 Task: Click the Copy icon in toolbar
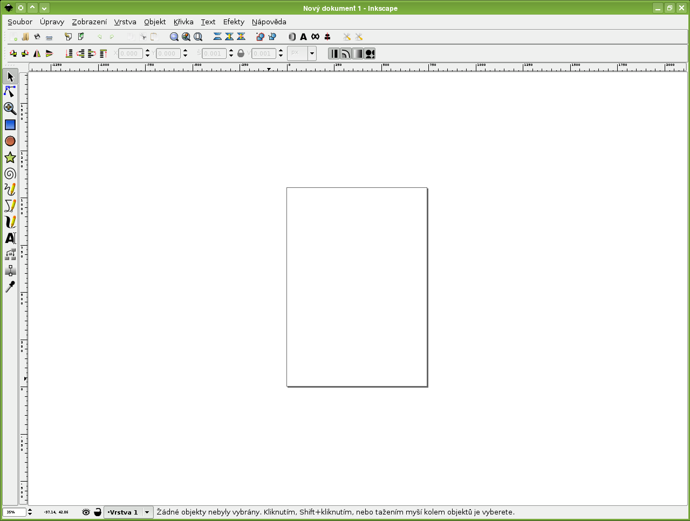tap(131, 37)
